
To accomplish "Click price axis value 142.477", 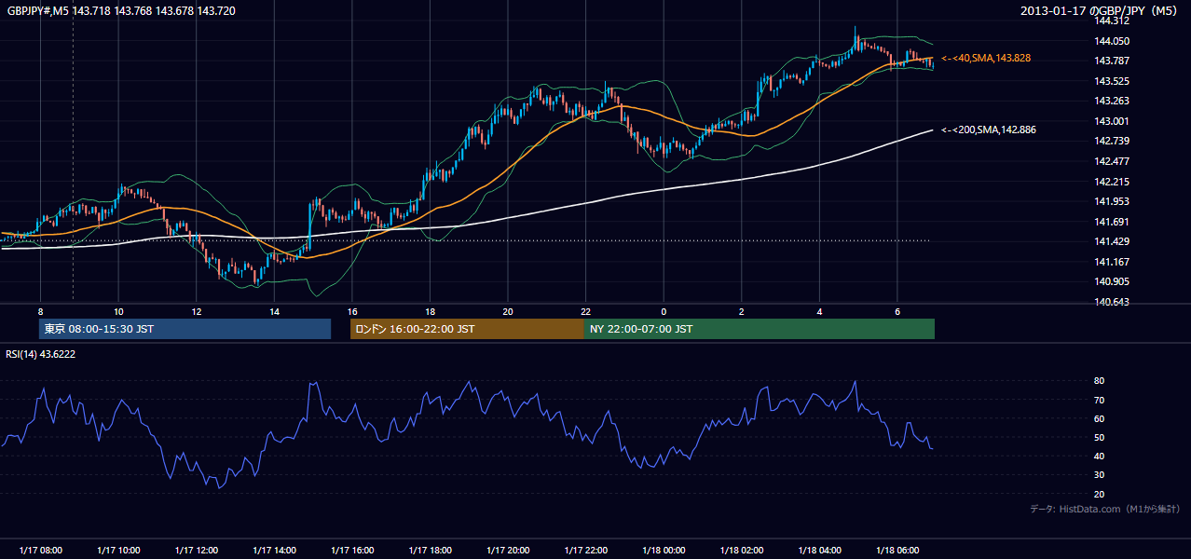I will tap(1111, 161).
